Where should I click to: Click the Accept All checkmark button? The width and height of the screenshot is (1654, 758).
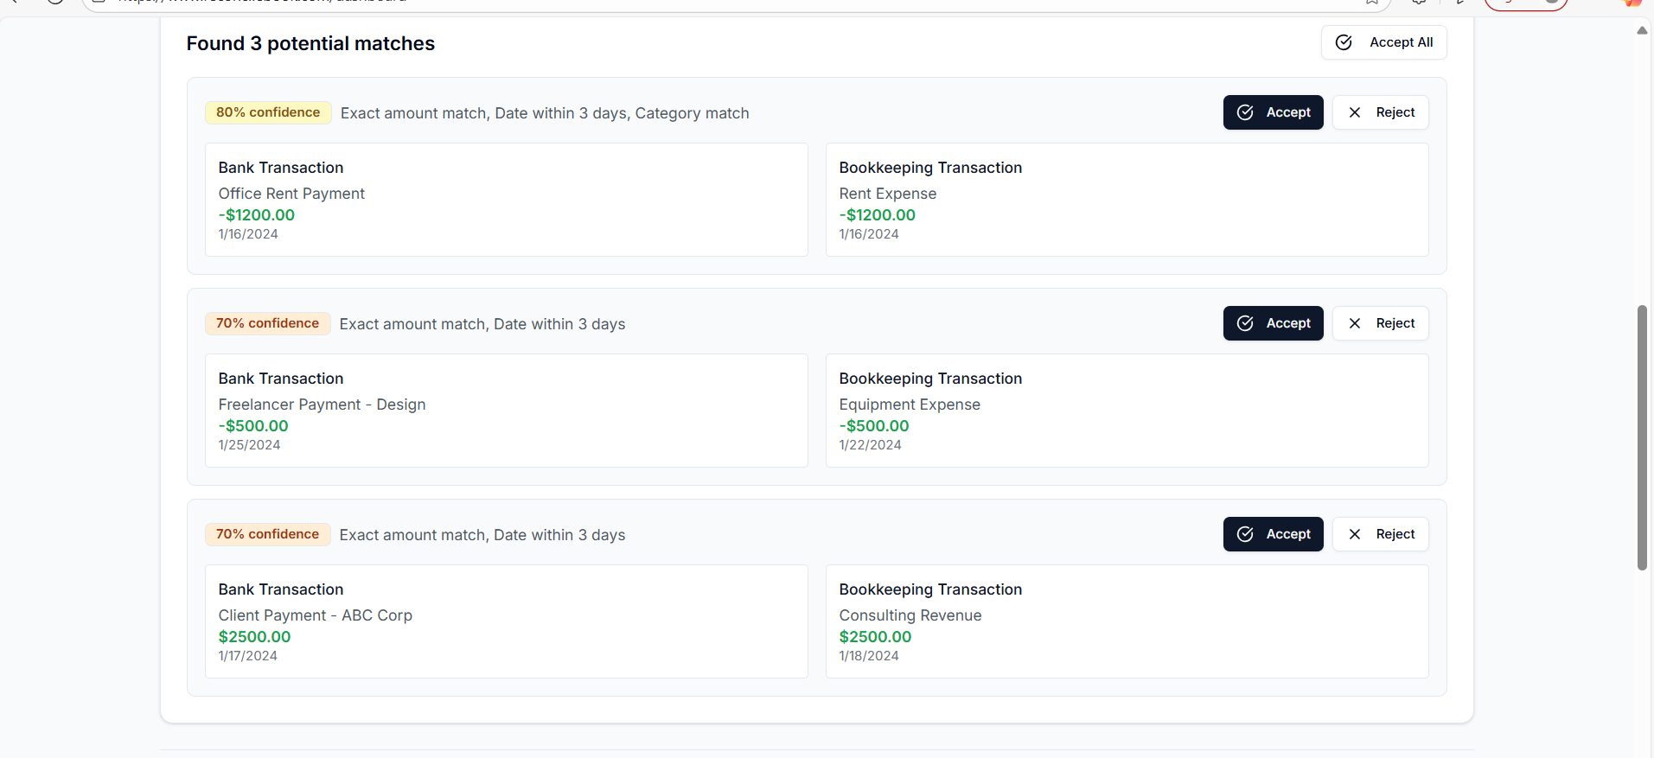coord(1383,42)
